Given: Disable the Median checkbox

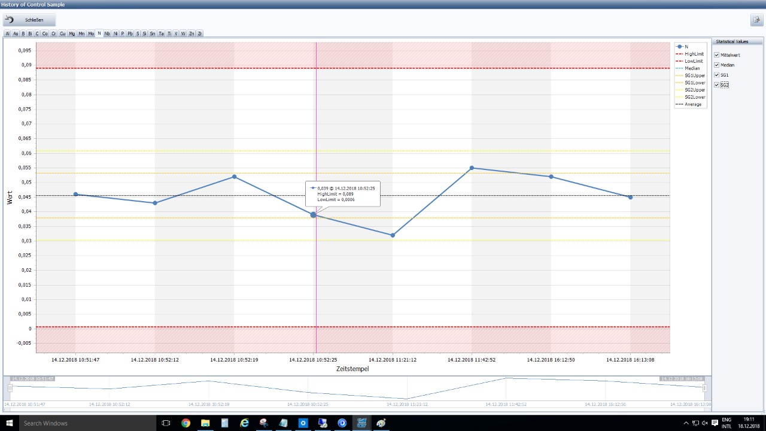Looking at the screenshot, I should pos(716,65).
